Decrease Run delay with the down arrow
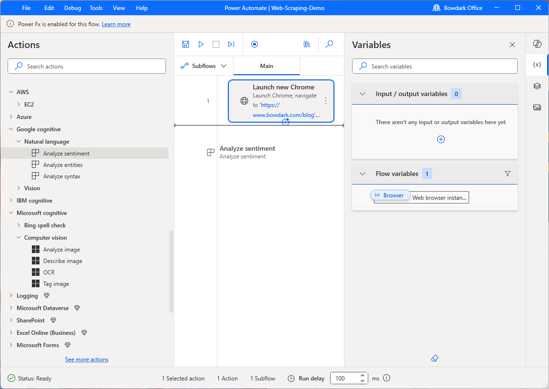549x389 pixels. click(363, 381)
